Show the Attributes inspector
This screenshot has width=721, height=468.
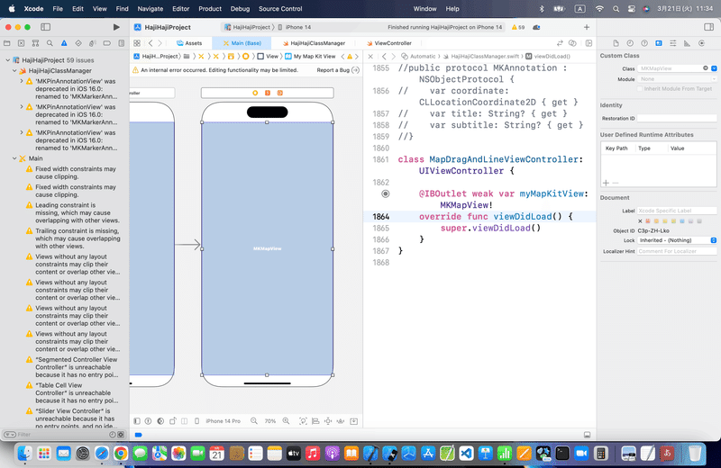coord(672,43)
